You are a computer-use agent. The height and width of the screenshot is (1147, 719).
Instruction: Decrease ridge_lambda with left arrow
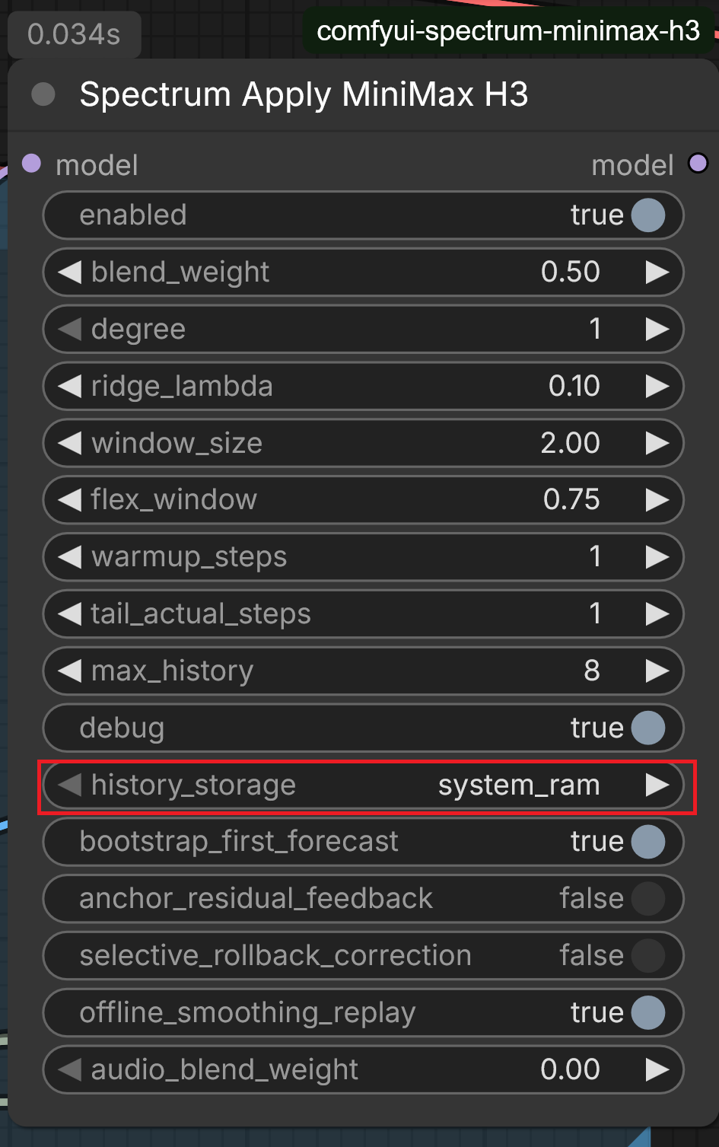pyautogui.click(x=70, y=386)
